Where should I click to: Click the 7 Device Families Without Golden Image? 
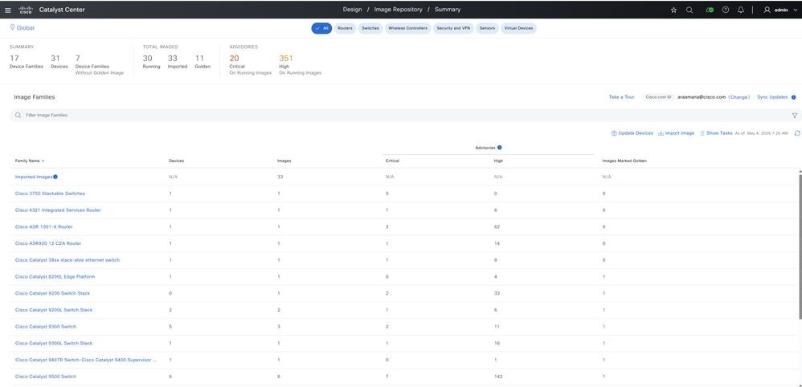click(78, 59)
